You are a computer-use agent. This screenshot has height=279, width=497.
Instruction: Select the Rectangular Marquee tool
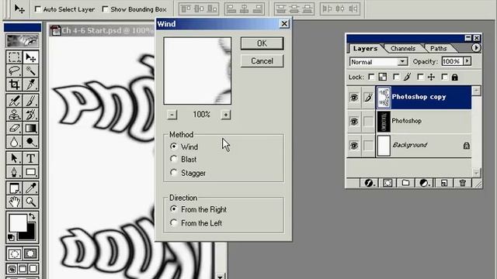[14, 57]
